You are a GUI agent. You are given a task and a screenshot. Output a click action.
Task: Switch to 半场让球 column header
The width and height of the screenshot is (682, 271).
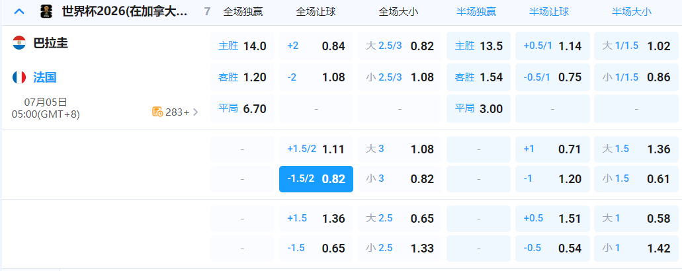click(549, 12)
